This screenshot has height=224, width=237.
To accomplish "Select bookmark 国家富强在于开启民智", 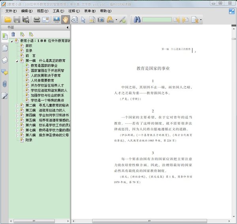I will point(47,70).
